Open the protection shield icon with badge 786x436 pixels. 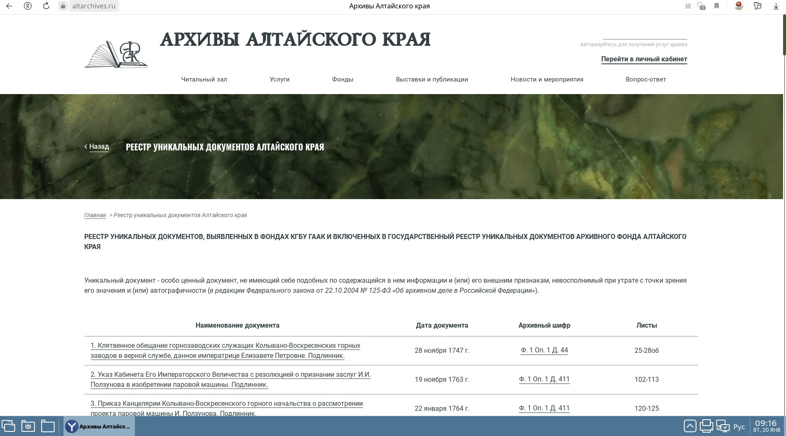[701, 6]
